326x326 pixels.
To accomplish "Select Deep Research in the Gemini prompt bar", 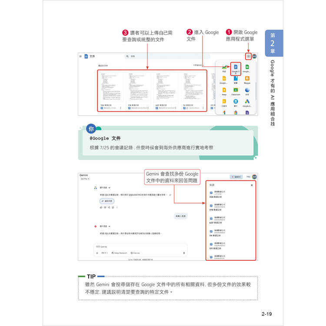I will tap(120, 253).
